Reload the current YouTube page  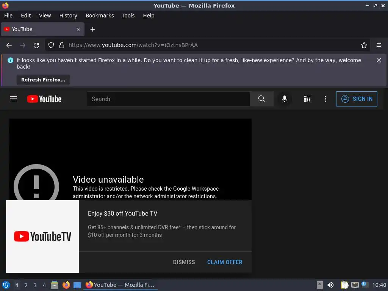[36, 45]
